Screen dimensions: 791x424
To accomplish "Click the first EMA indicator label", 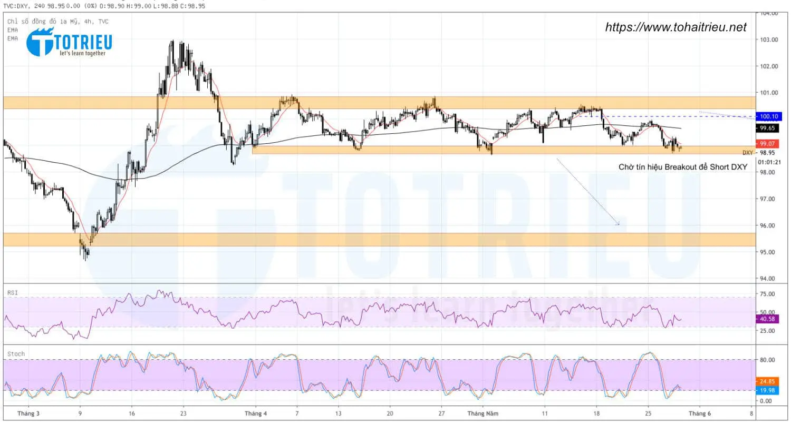I will click(x=12, y=30).
